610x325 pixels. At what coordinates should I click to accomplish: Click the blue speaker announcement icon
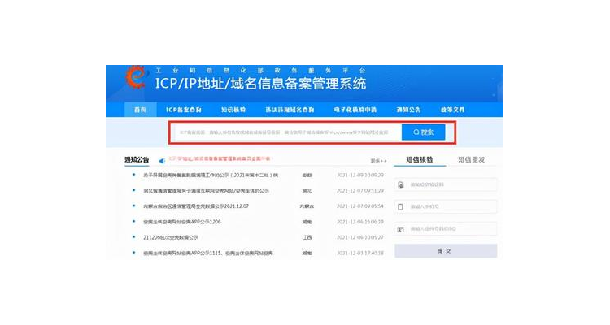(x=162, y=160)
